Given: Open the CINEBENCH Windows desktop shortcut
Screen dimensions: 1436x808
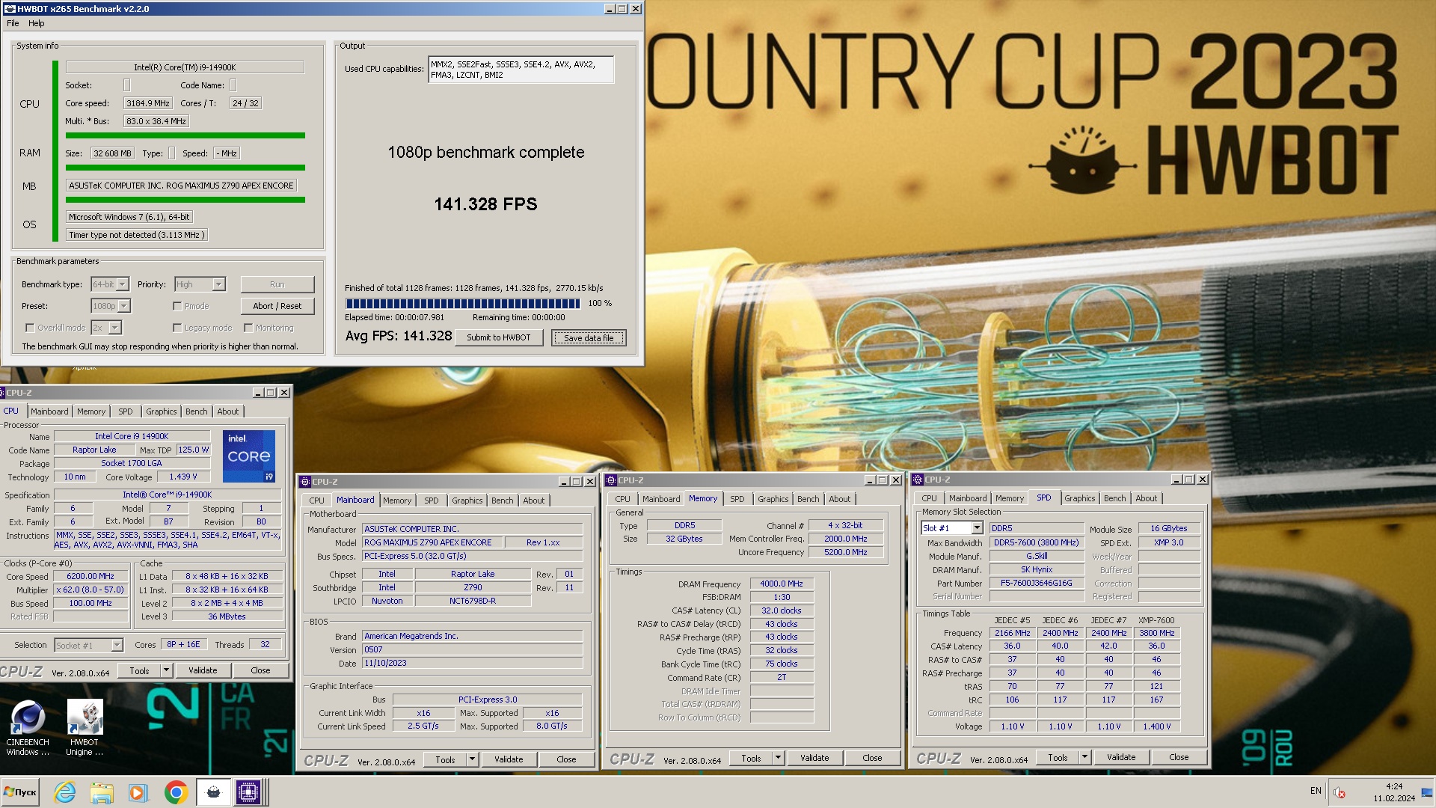Looking at the screenshot, I should click(28, 729).
